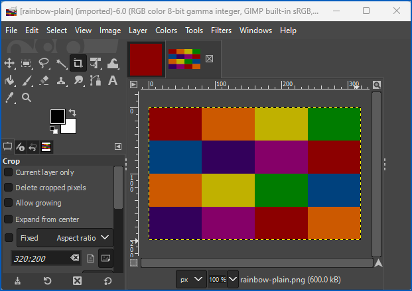Viewport: 412px width, 291px height.
Task: Open the Filters menu
Action: click(x=221, y=30)
